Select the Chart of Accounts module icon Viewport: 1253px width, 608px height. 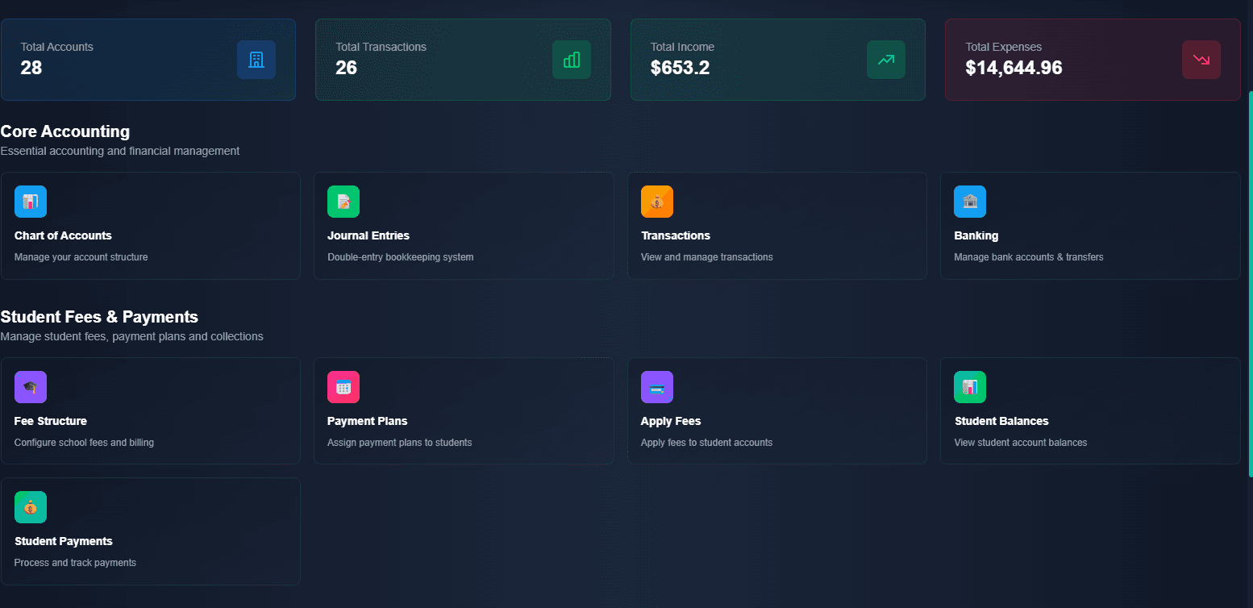pyautogui.click(x=30, y=202)
